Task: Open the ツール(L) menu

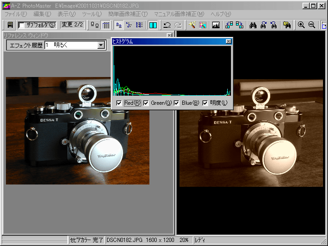Action: click(x=92, y=14)
